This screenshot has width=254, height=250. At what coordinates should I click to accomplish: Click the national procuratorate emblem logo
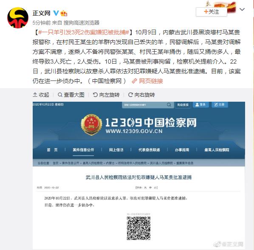[91, 125]
